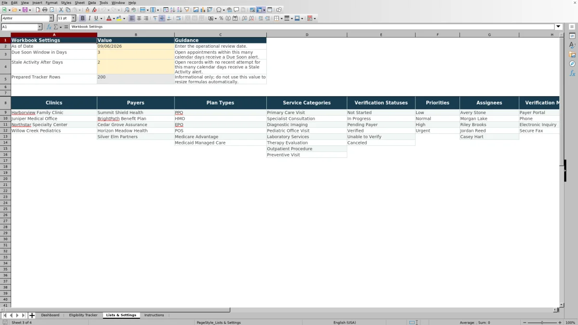Open the Paste options dropdown arrow

[79, 10]
